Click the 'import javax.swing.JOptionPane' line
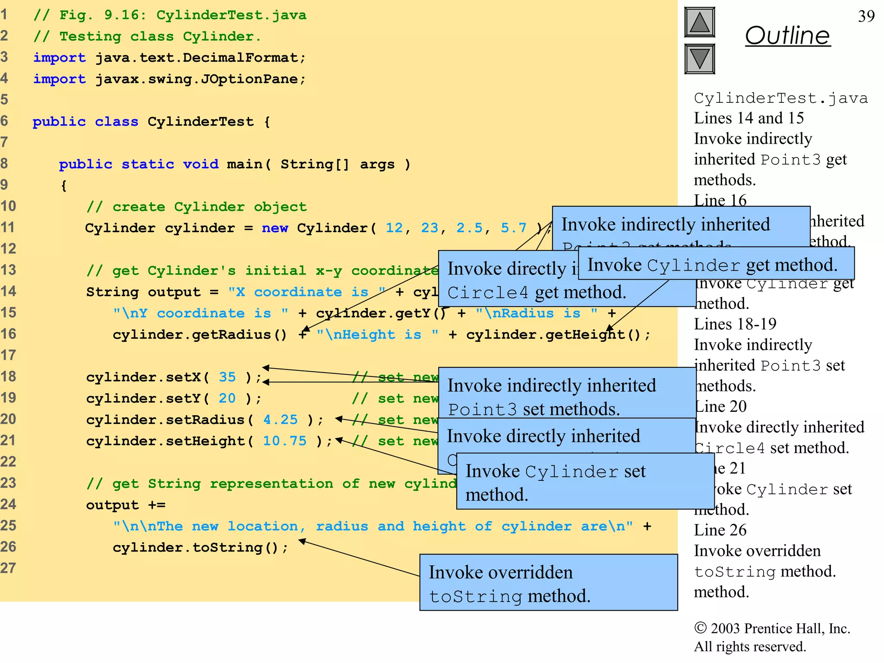Image resolution: width=884 pixels, height=663 pixels. click(169, 79)
